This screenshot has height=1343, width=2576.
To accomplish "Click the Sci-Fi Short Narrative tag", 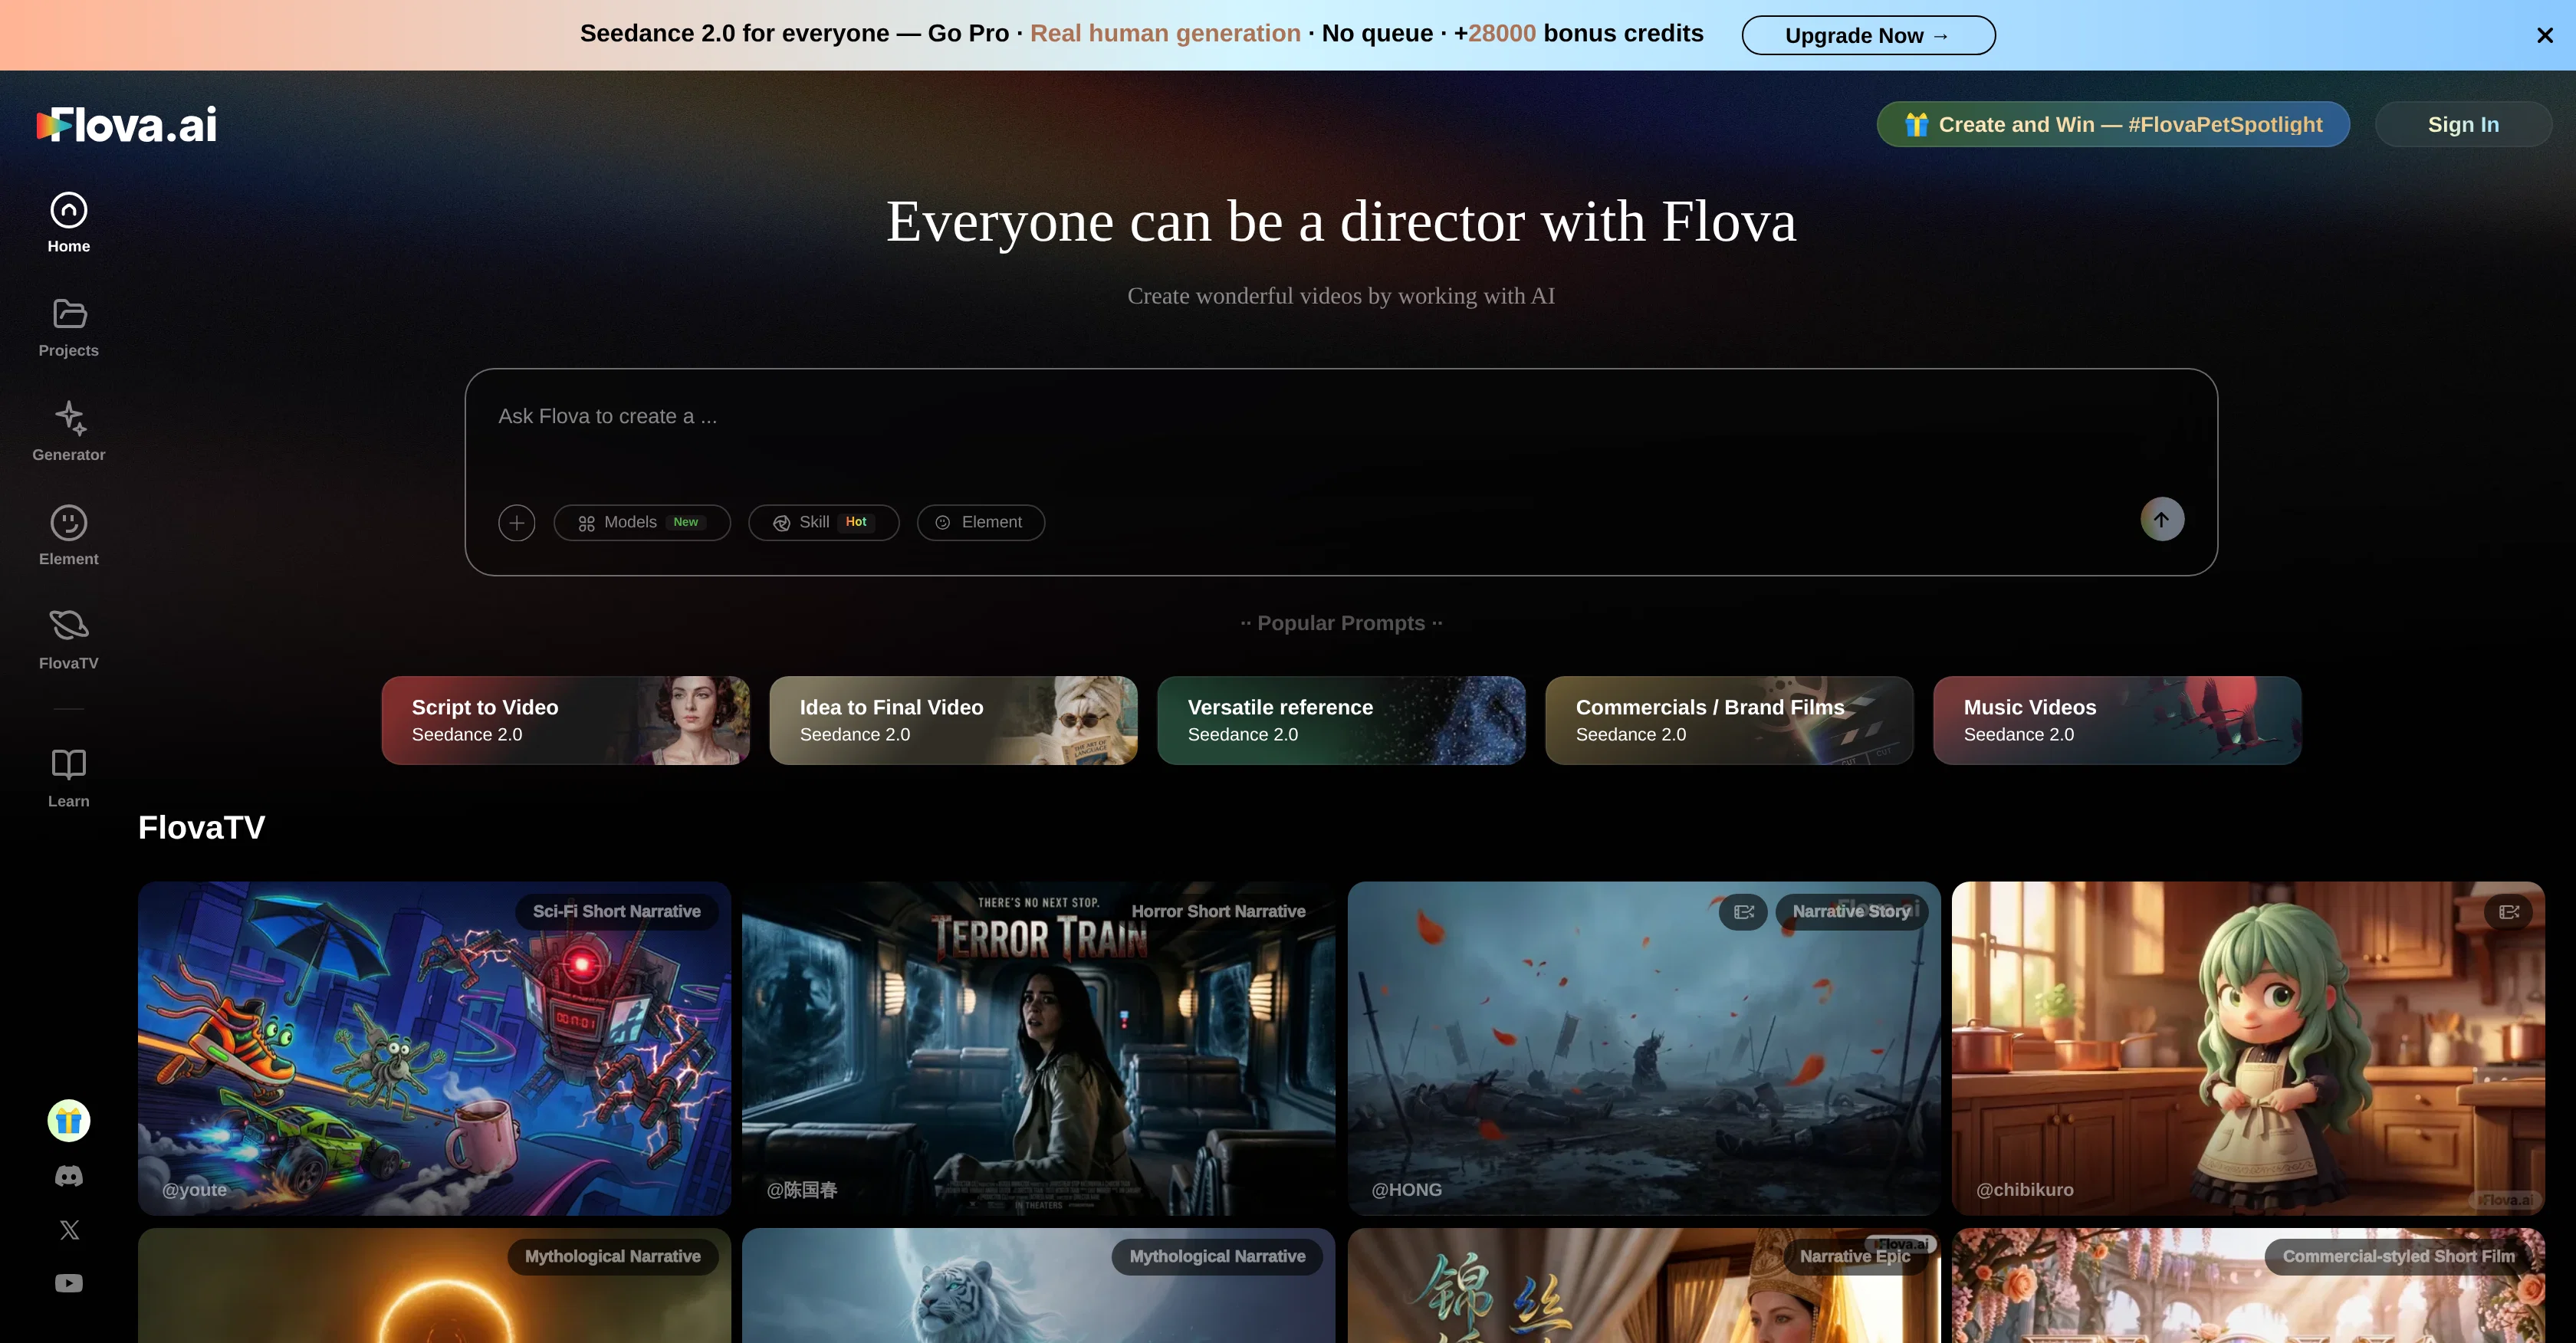I will tap(616, 911).
